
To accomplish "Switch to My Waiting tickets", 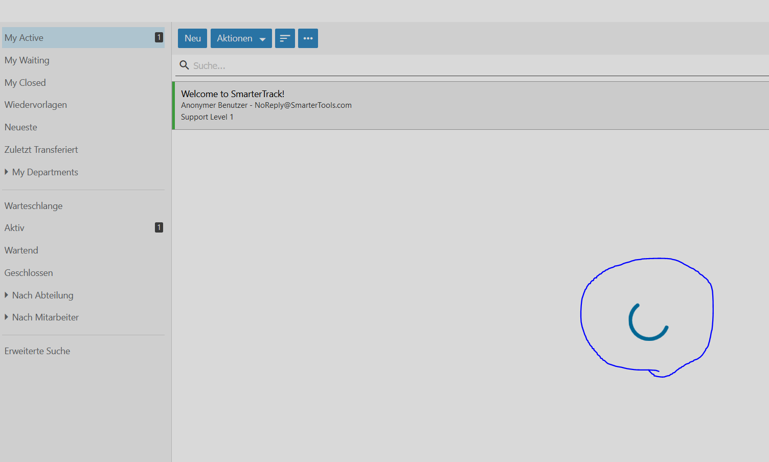I will 27,60.
